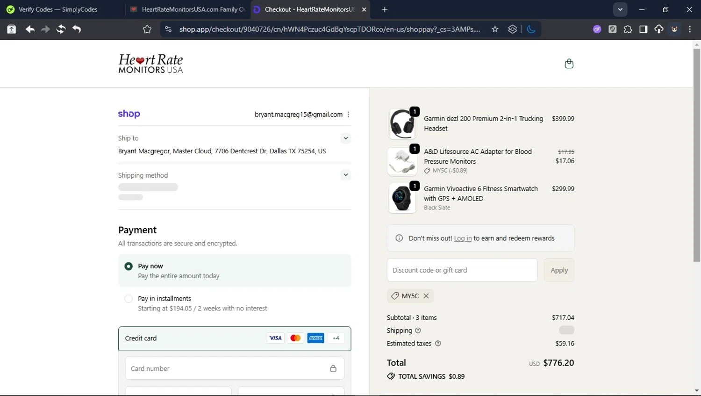Image resolution: width=701 pixels, height=396 pixels.
Task: Click the cloud download icon
Action: (658, 29)
